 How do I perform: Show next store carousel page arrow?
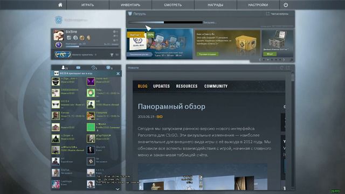[284, 60]
